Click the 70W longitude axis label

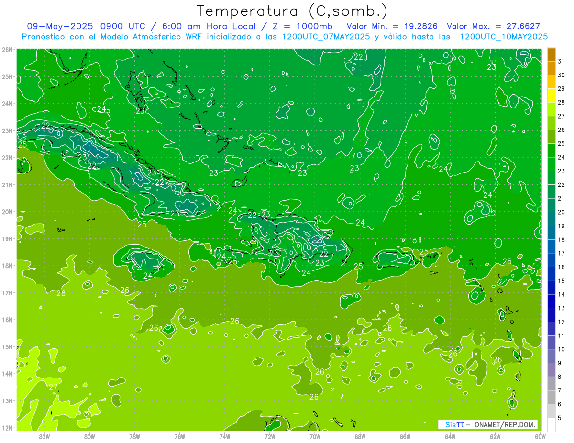click(x=315, y=436)
